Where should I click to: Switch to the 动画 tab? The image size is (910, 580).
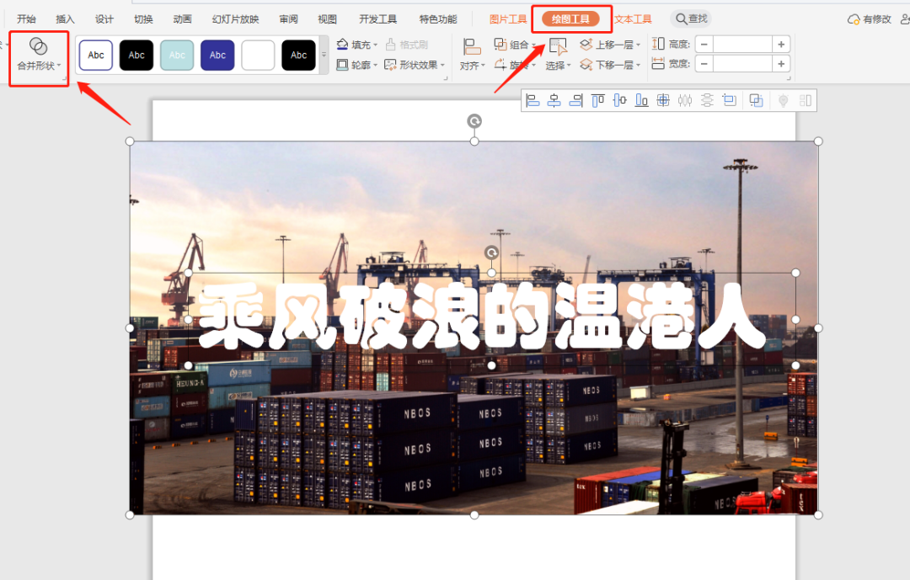point(182,19)
